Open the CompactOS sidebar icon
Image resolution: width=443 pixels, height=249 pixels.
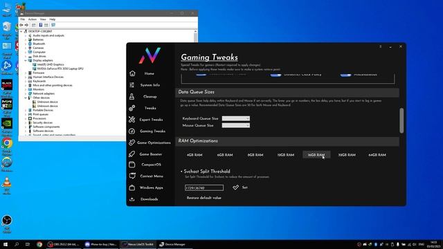[x=132, y=165]
